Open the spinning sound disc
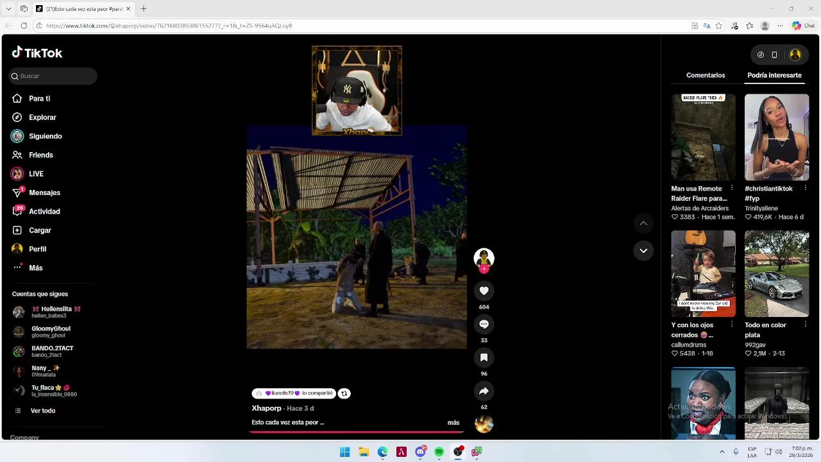 [x=484, y=424]
